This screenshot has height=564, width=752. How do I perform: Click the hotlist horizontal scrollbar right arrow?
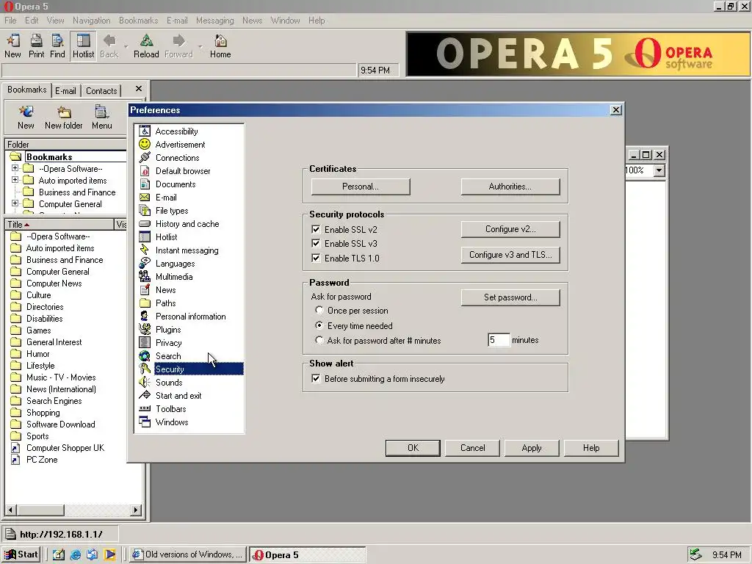point(136,510)
